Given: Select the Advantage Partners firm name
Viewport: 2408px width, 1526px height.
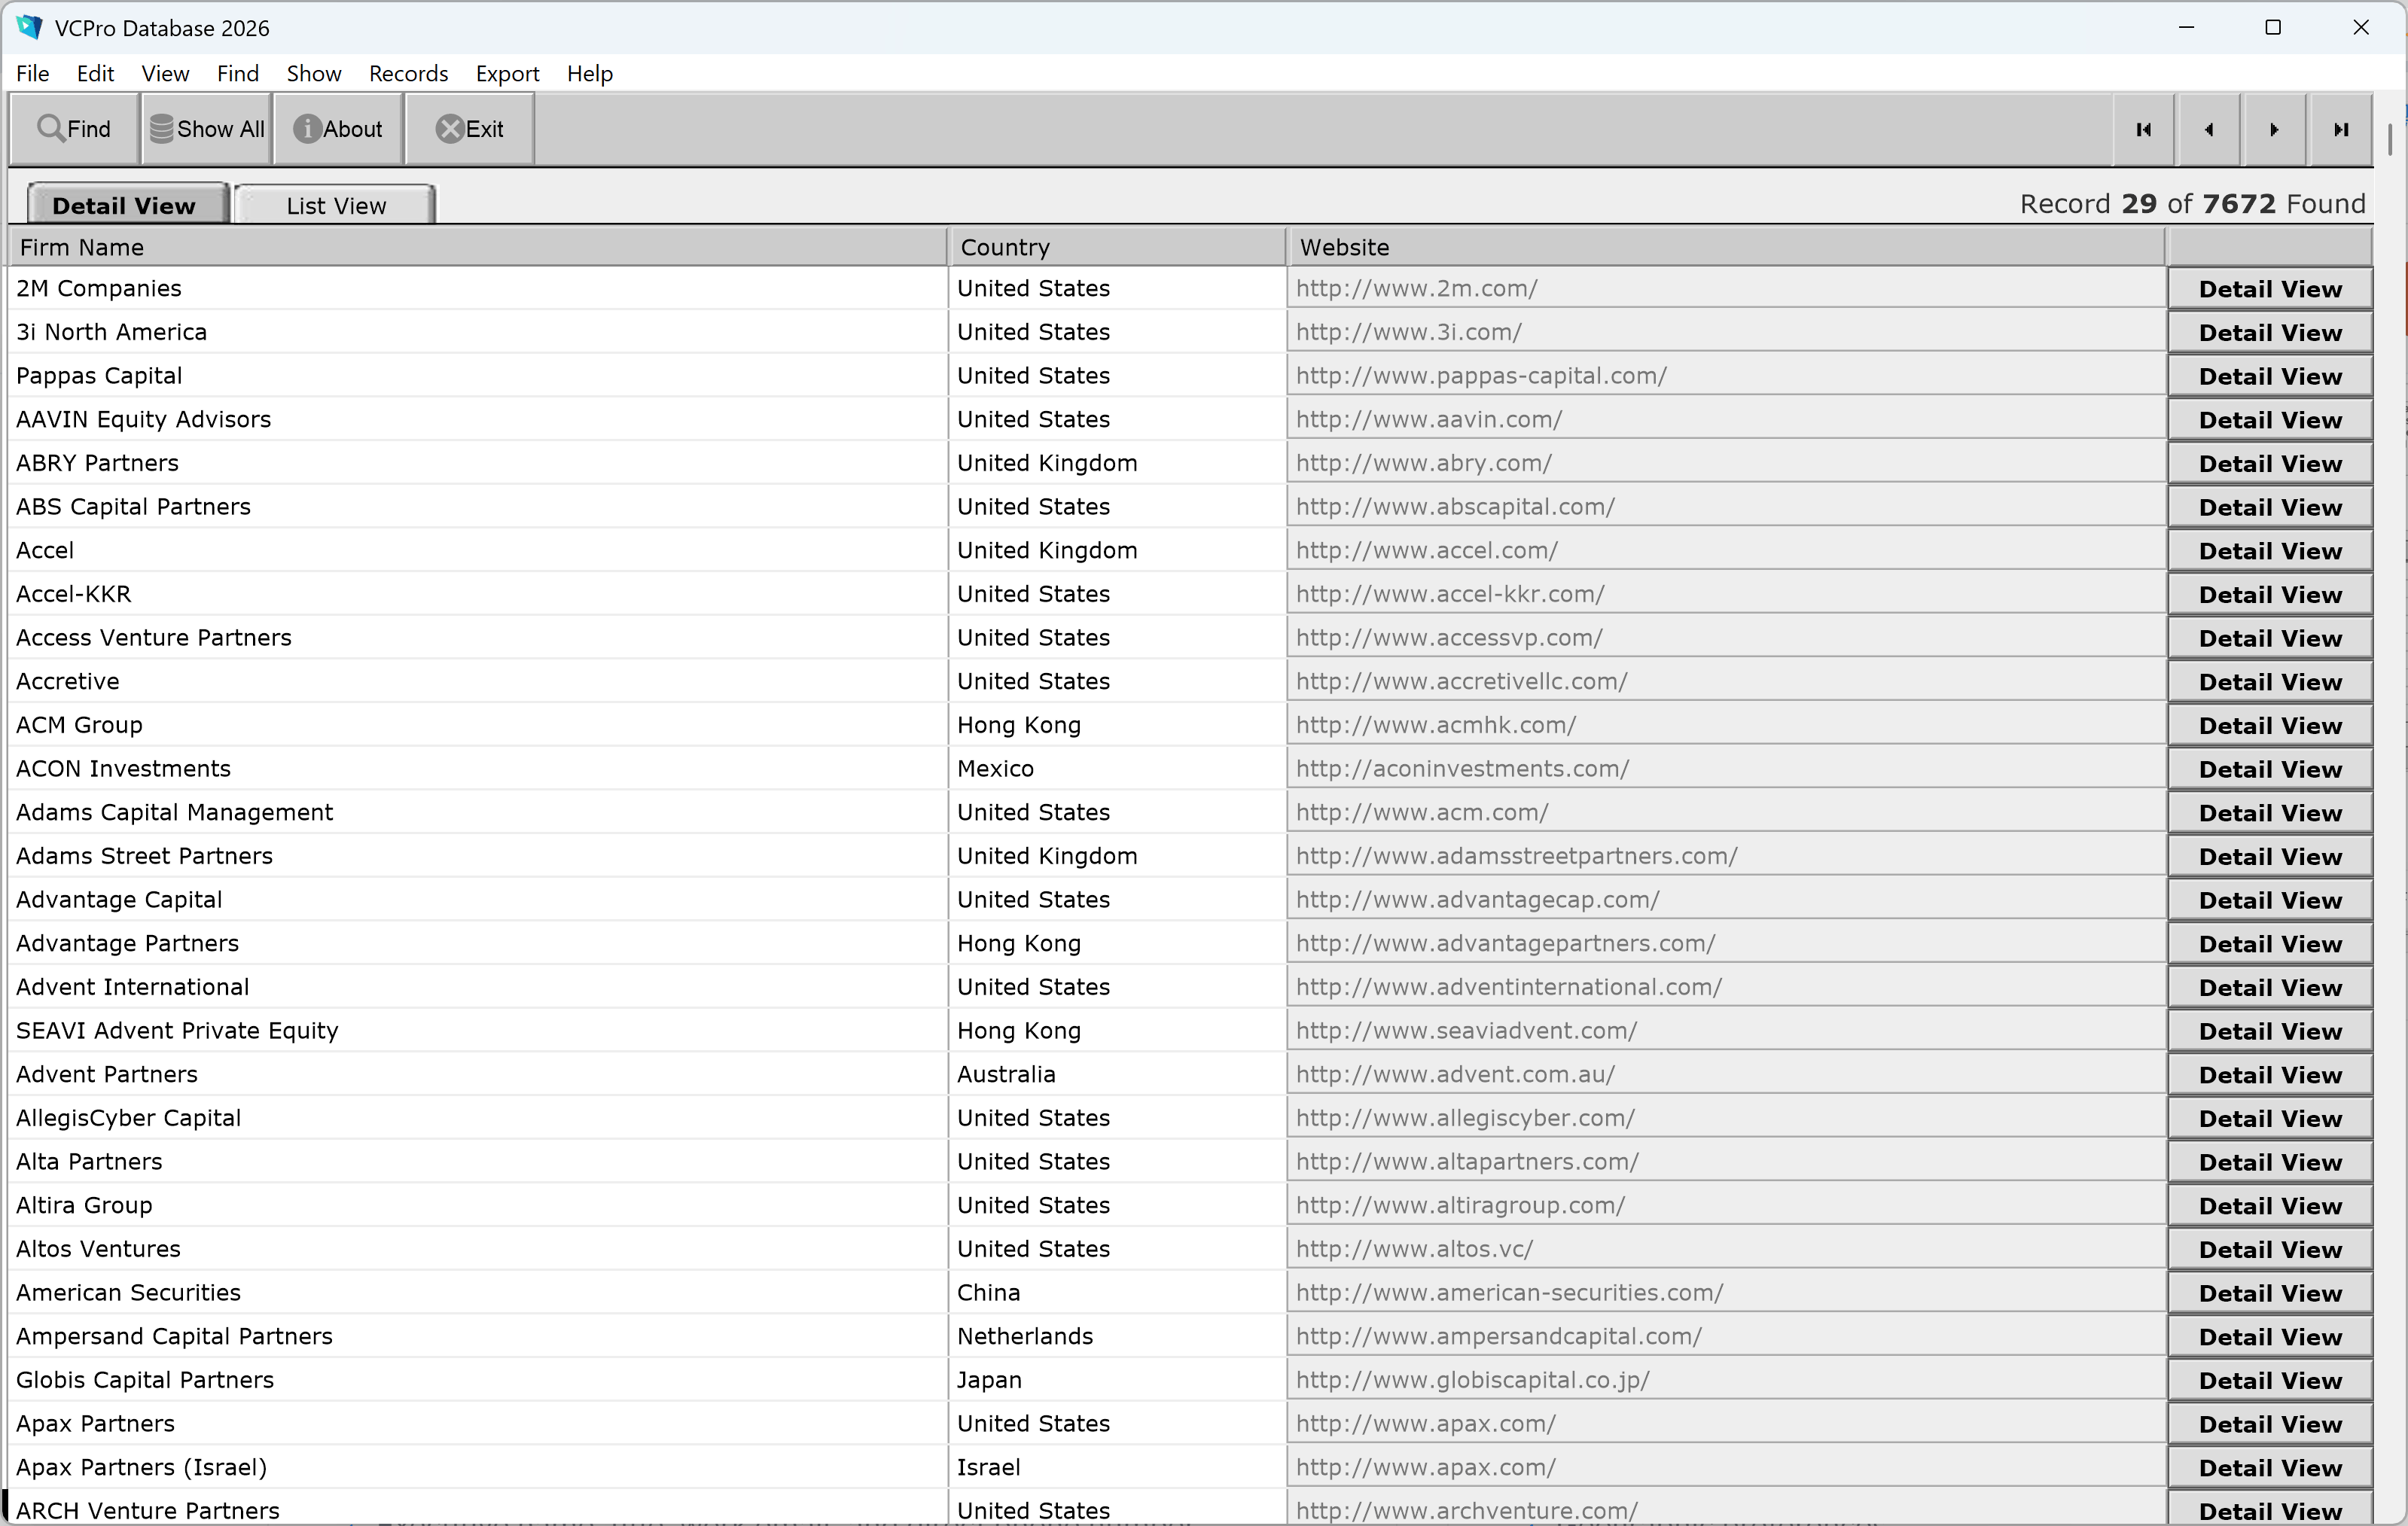Looking at the screenshot, I should (127, 943).
